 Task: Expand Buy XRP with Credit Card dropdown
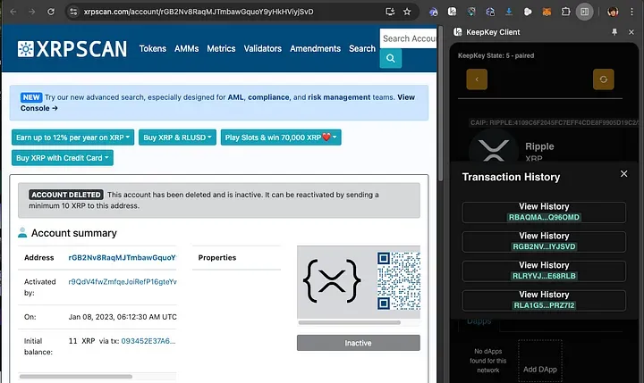[63, 158]
